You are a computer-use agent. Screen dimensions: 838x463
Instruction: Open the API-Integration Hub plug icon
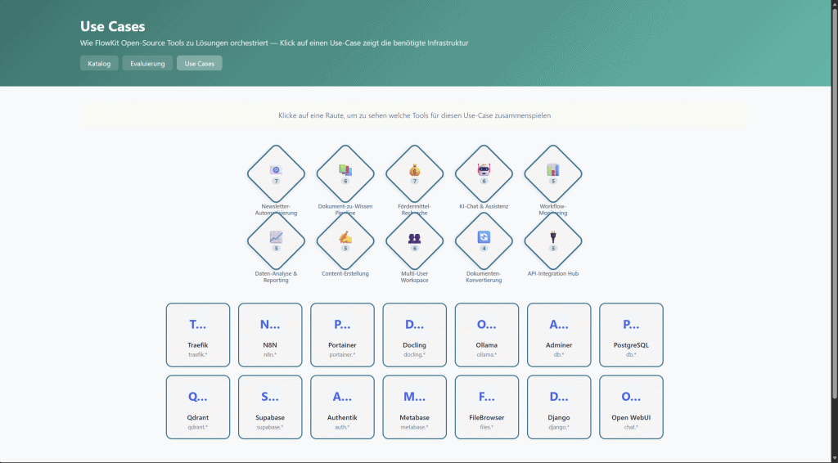point(553,238)
